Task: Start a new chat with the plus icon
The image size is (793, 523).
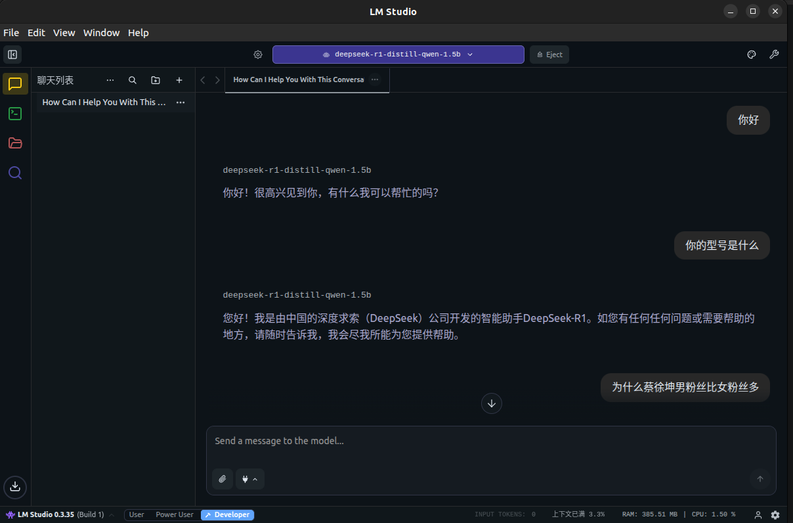Action: pos(179,80)
